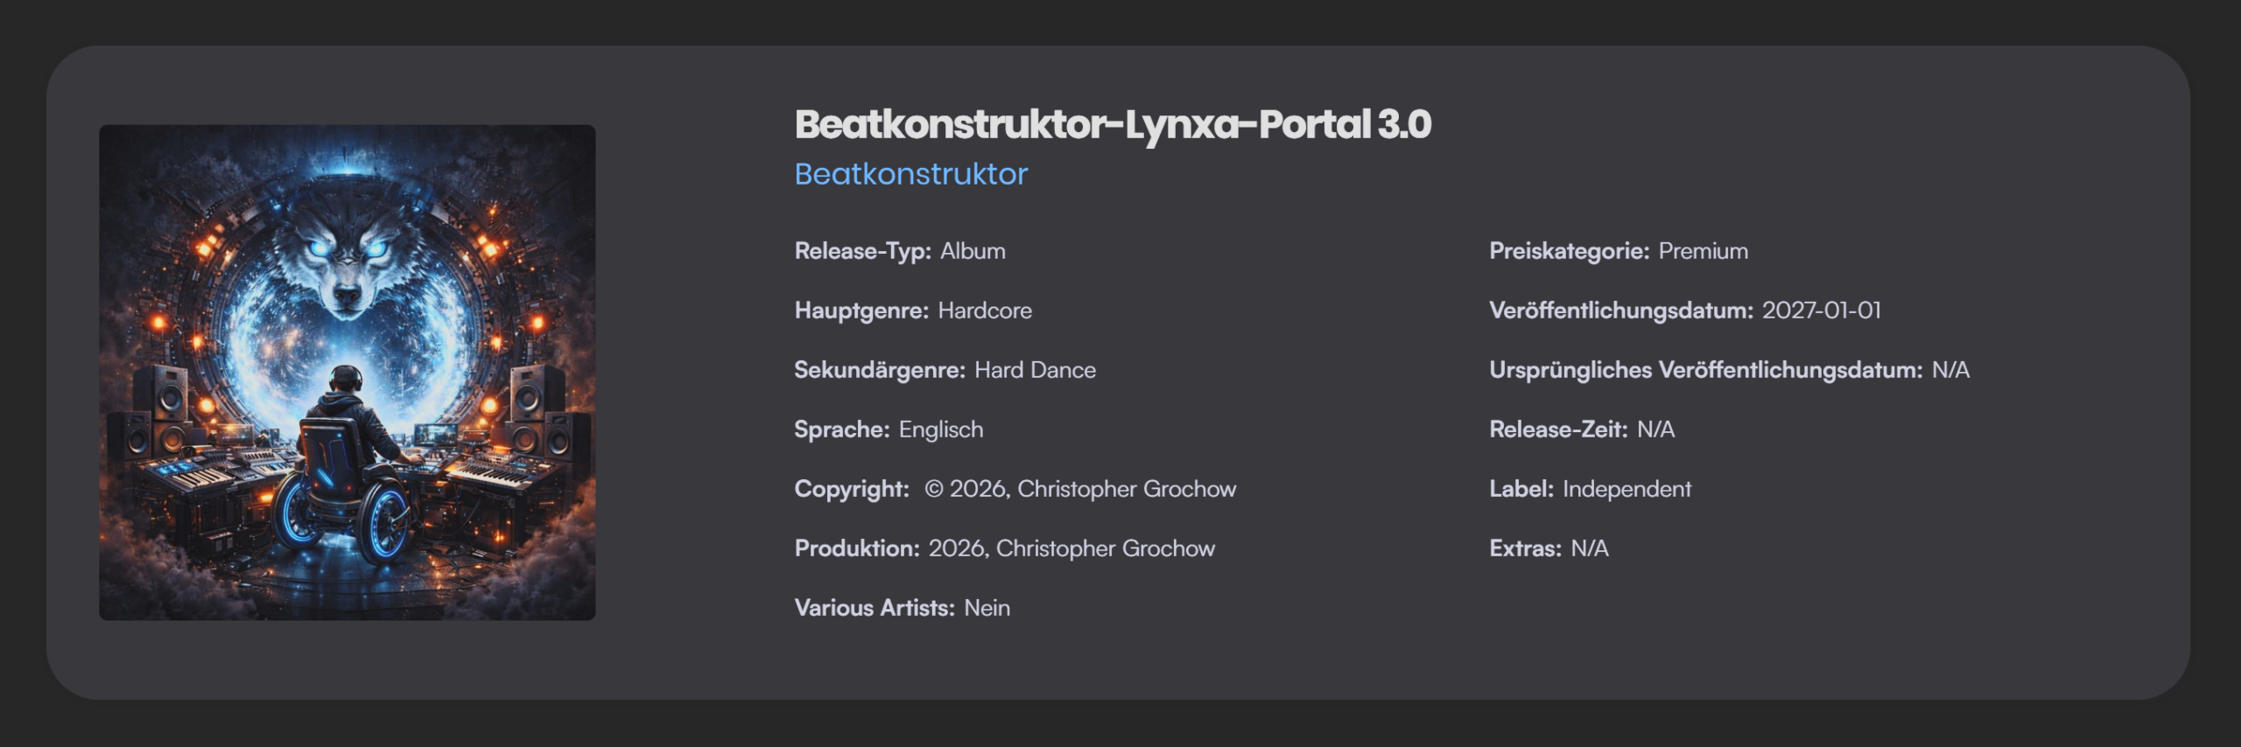Image resolution: width=2241 pixels, height=747 pixels.
Task: Click the Sekundärgenre field label
Action: (x=879, y=370)
